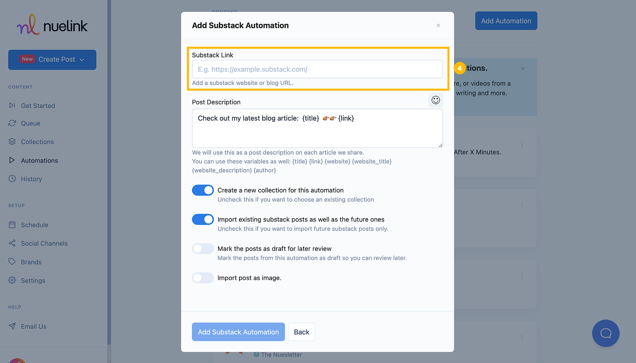Image resolution: width=636 pixels, height=363 pixels.
Task: Open Collections page
Action: click(37, 142)
